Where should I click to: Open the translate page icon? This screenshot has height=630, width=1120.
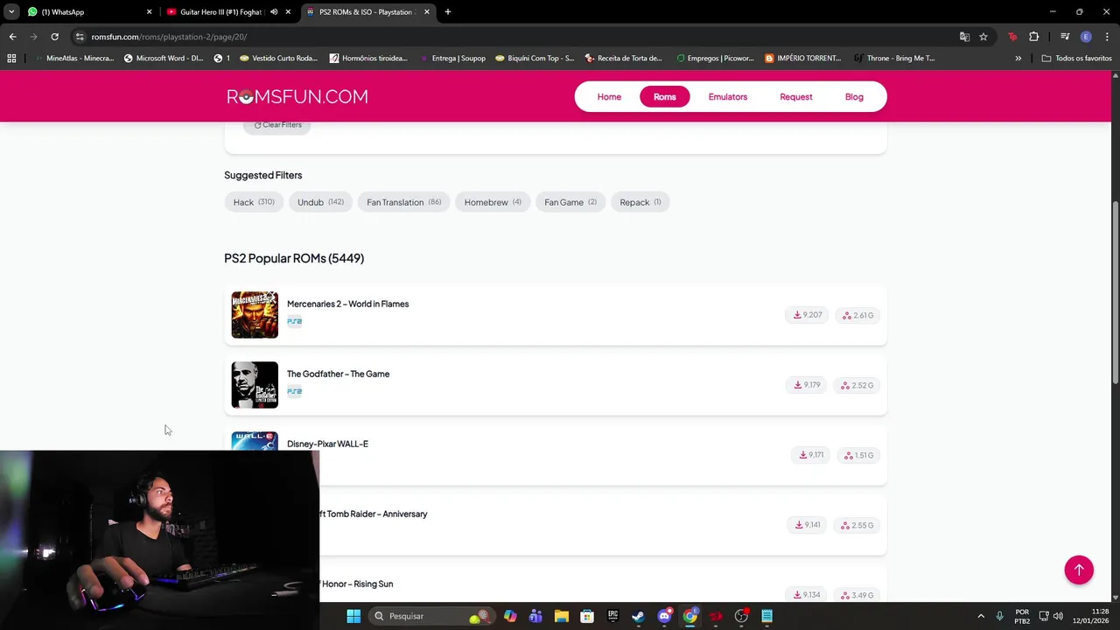tap(964, 37)
